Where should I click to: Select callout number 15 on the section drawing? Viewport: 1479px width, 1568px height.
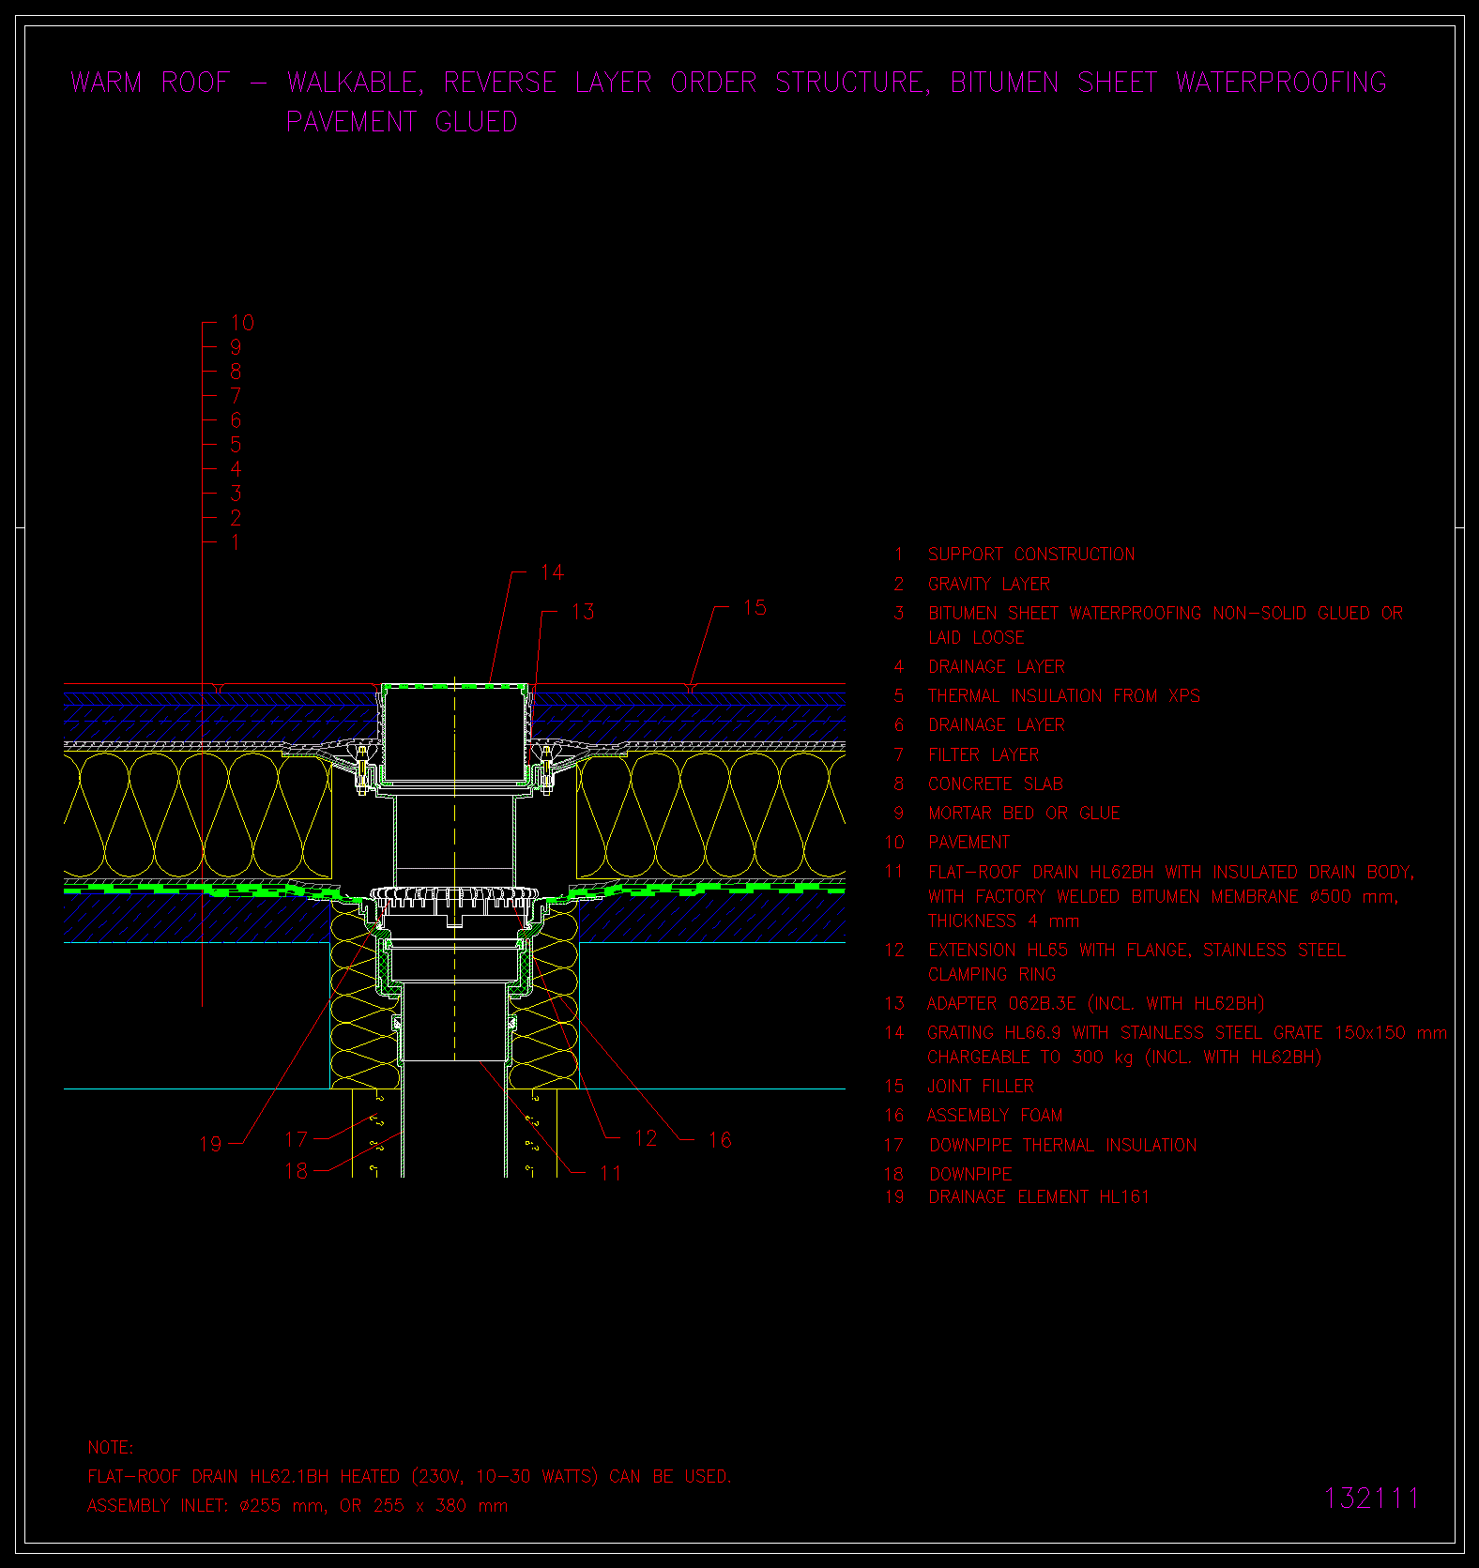(754, 608)
